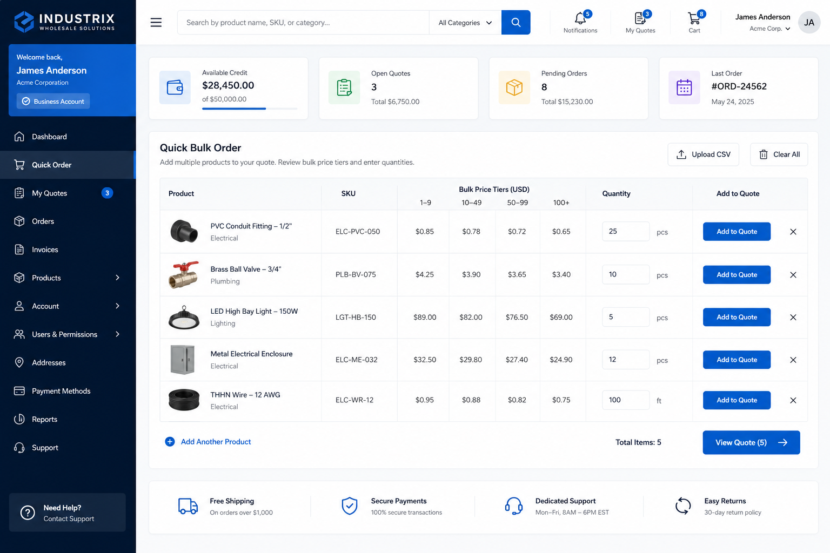The image size is (830, 553).
Task: Click the Available Credit progress bar
Action: pyautogui.click(x=250, y=109)
